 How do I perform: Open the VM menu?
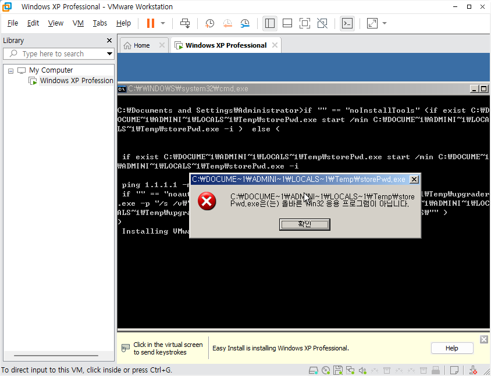click(78, 23)
